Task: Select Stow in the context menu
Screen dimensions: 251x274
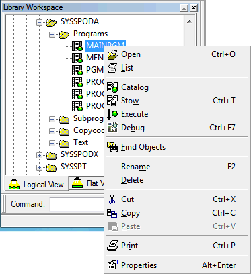Action: click(x=177, y=101)
